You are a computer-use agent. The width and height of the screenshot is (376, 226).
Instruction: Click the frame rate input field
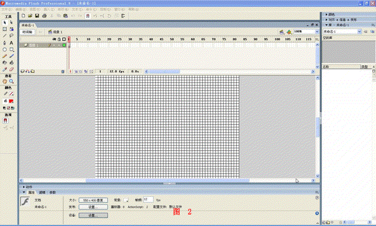coord(148,199)
